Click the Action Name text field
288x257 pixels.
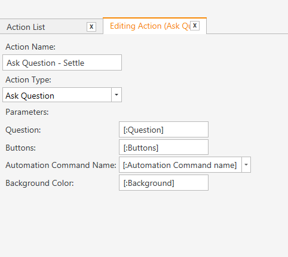[x=62, y=63]
